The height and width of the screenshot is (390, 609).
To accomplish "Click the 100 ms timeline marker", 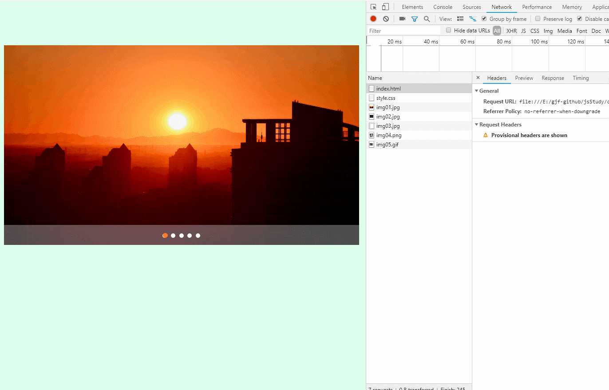I will [x=539, y=41].
